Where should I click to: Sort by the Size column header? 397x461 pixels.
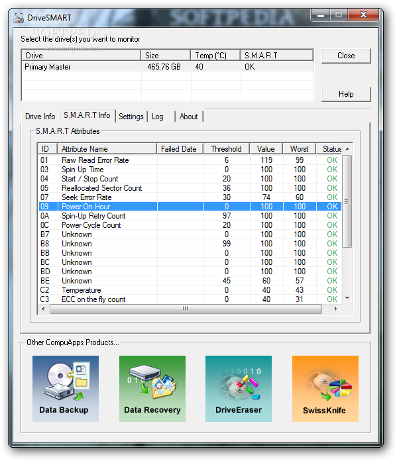166,55
